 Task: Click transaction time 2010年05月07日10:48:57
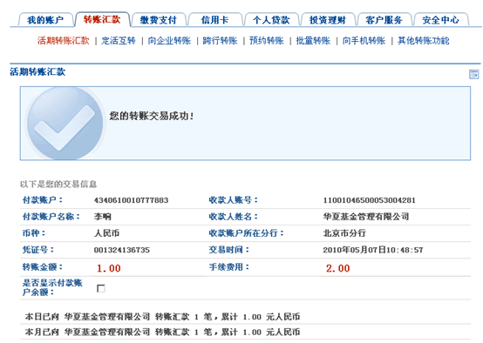coord(373,250)
